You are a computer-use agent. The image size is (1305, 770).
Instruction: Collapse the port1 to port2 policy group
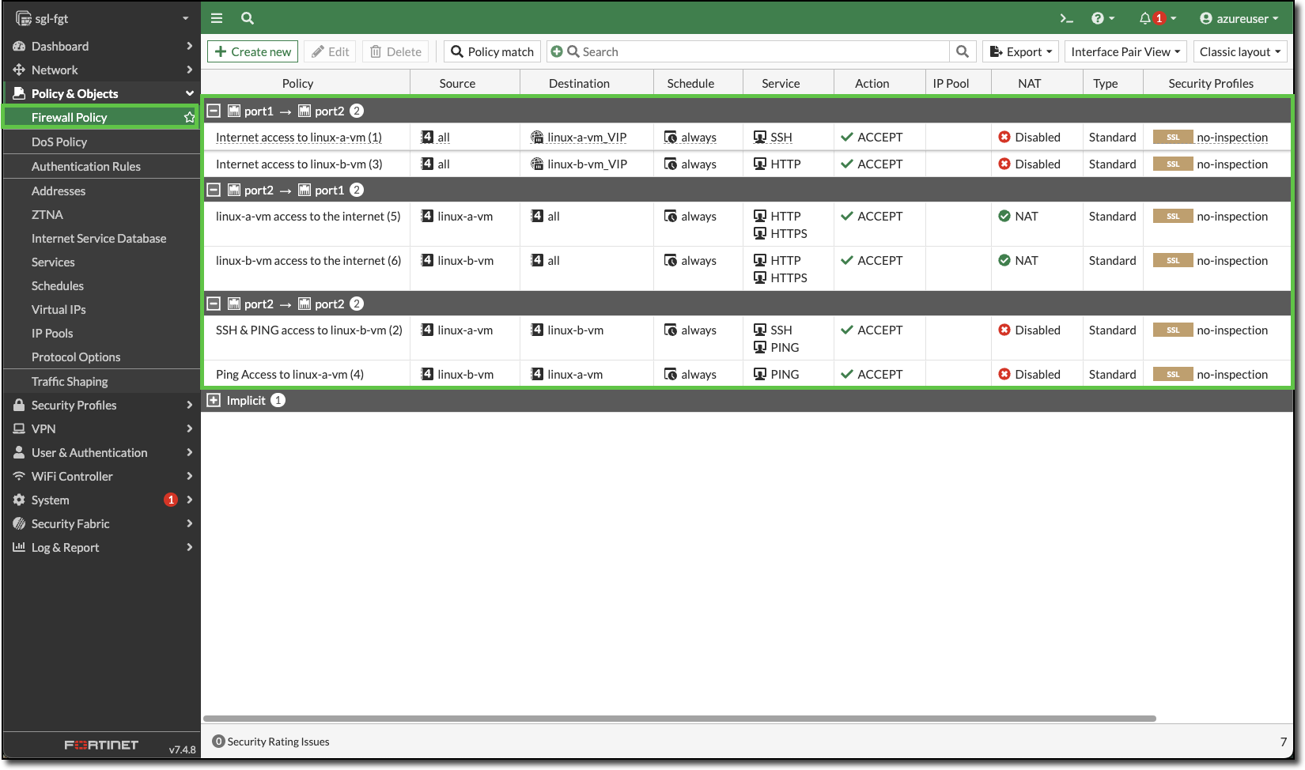(214, 111)
